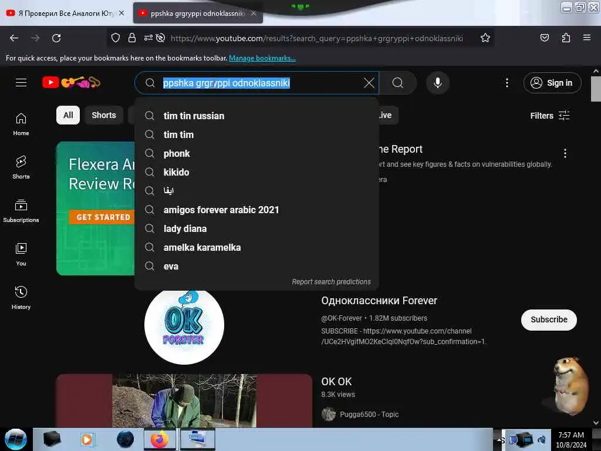Open the ad options three-dot menu
601x451 pixels.
pyautogui.click(x=565, y=153)
